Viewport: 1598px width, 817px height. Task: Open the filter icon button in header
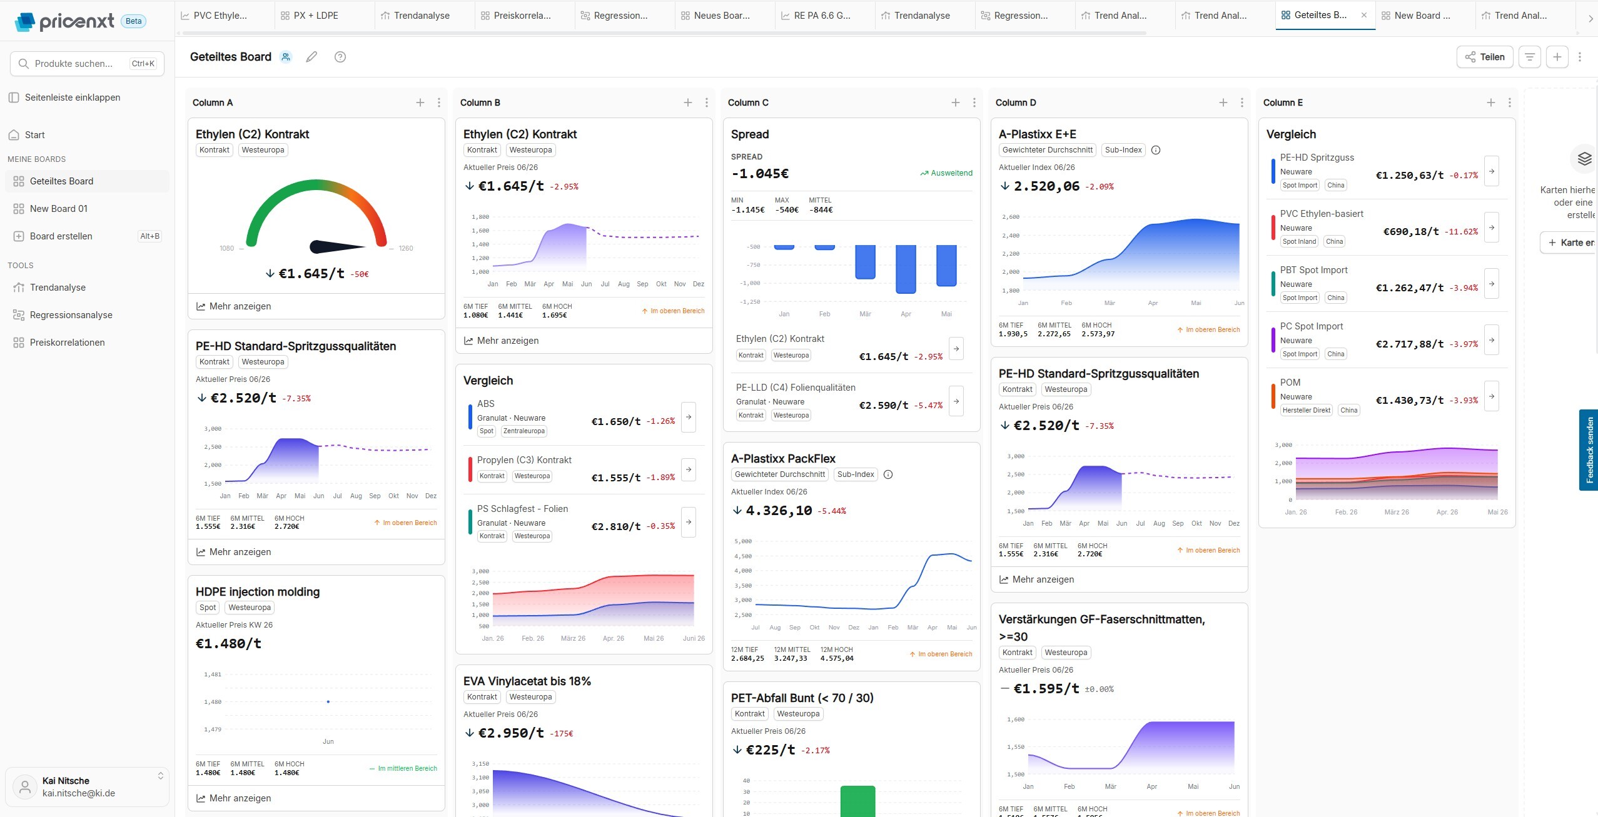pyautogui.click(x=1530, y=57)
